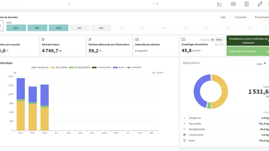This screenshot has height=151, width=269.
Task: Select the janv. month tab
Action: tap(16, 28)
